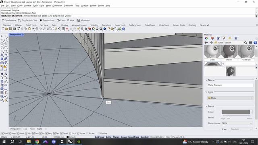Click the four-viewport layout icon
Screen dimensions: 258x145
tap(63, 29)
